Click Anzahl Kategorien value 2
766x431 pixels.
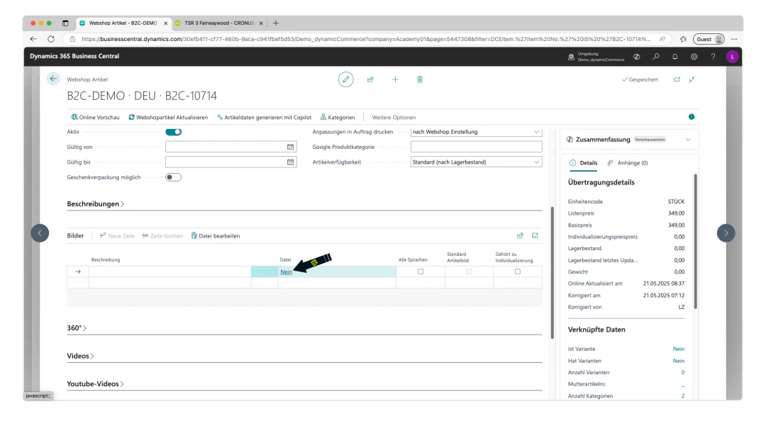click(x=683, y=396)
